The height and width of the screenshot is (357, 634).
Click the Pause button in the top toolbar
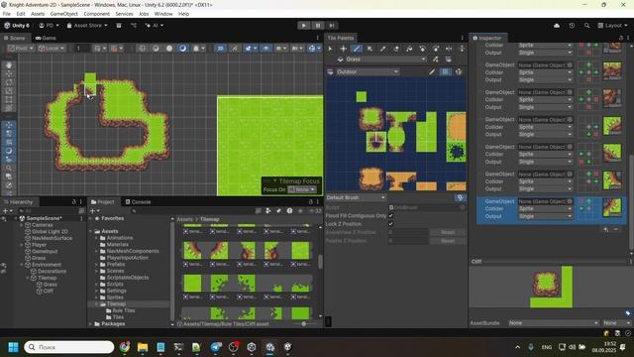pos(318,26)
